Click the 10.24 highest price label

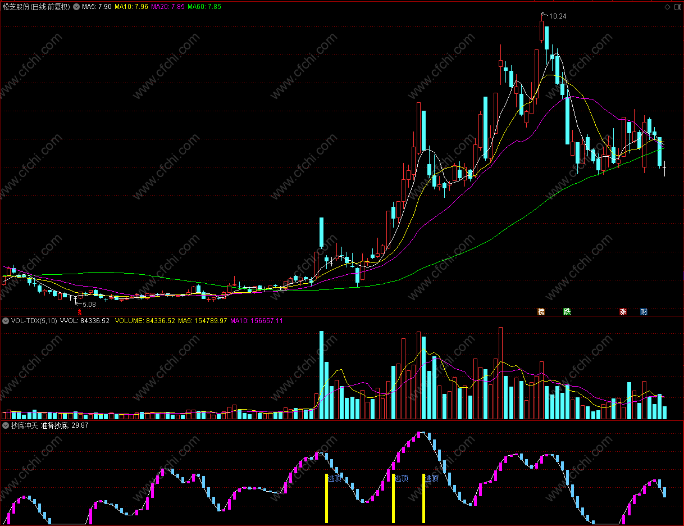click(558, 16)
